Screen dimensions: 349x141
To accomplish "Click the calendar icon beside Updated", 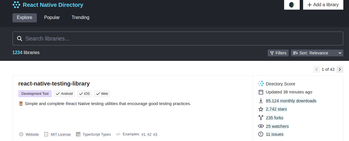I will [x=261, y=92].
